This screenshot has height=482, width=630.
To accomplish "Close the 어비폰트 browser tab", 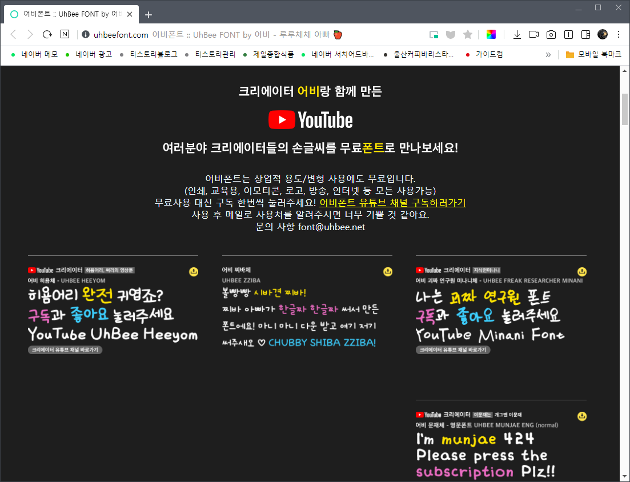I will click(130, 14).
